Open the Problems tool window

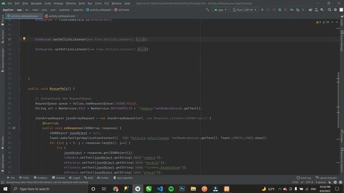(x=41, y=177)
